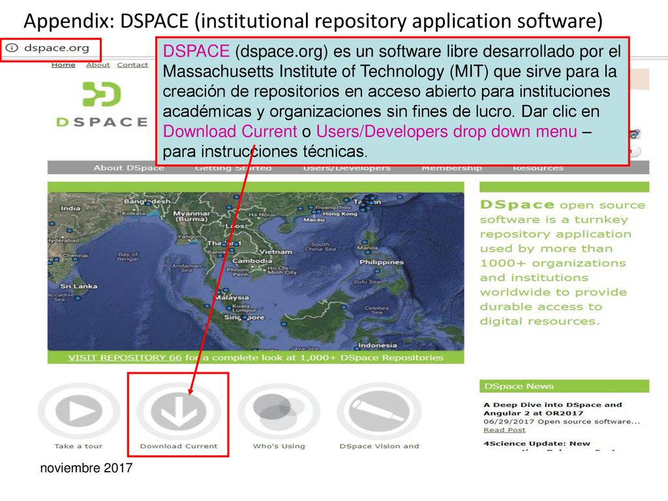Click the Indonesia label on the map

pyautogui.click(x=378, y=345)
